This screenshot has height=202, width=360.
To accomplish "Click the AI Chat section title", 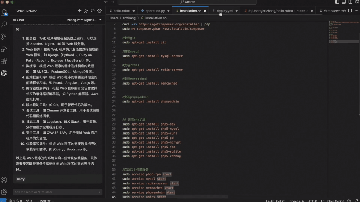I will coord(18,20).
